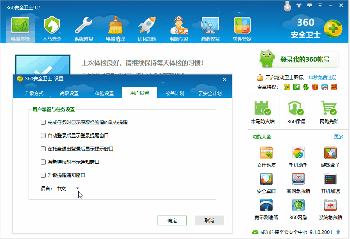This screenshot has height=239, width=350.
Task: Open 电脑清理 broom tool
Action: click(115, 29)
